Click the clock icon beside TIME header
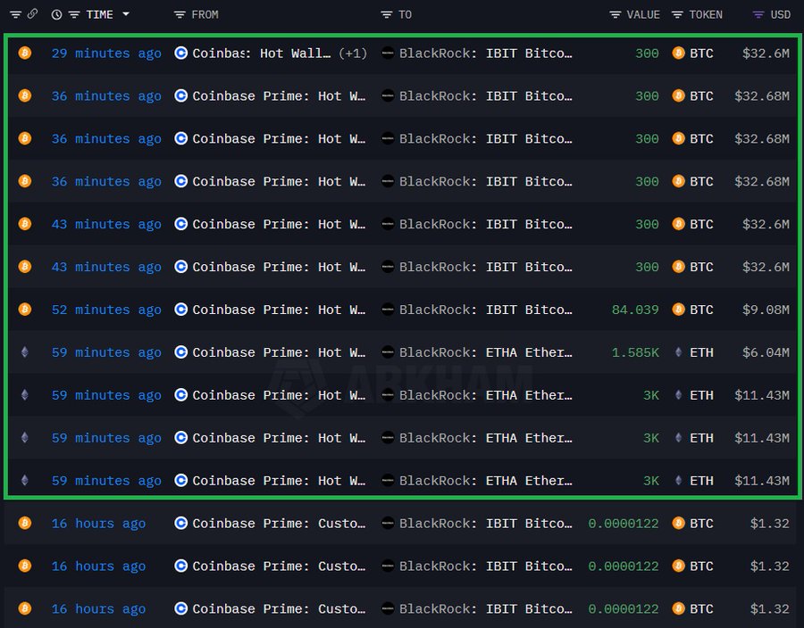The image size is (804, 628). [57, 14]
